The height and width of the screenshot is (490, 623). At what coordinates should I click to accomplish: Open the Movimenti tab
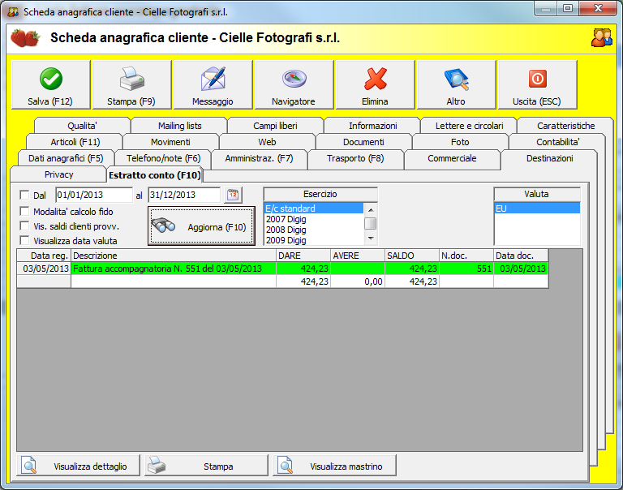171,142
